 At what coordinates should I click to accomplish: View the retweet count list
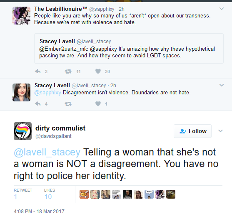tap(23, 194)
